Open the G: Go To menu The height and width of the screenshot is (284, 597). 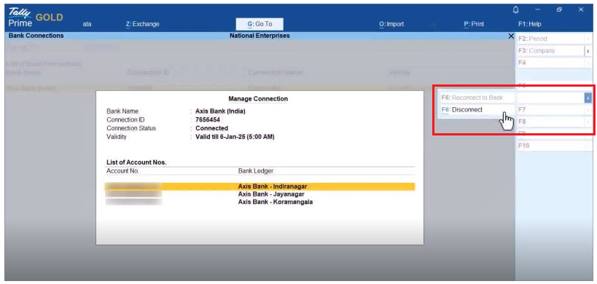[260, 24]
